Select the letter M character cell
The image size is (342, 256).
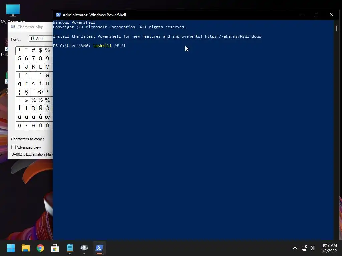[47, 67]
